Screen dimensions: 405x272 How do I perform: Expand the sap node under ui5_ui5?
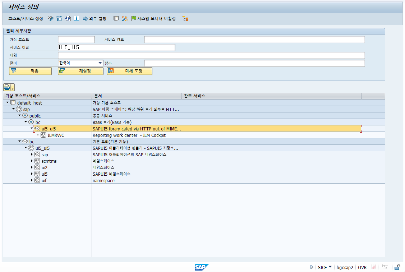pos(32,155)
